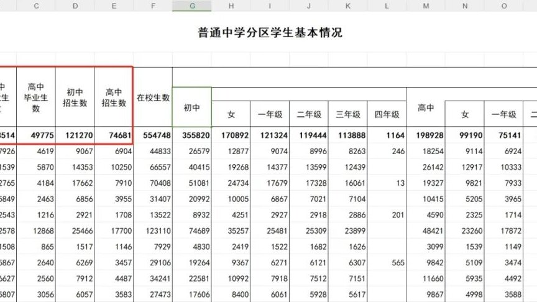Select column G header
Viewport: 537px width, 302px height.
(192, 6)
